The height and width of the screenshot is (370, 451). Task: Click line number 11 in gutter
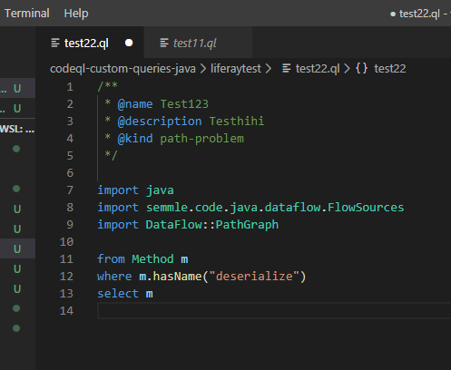[66, 259]
